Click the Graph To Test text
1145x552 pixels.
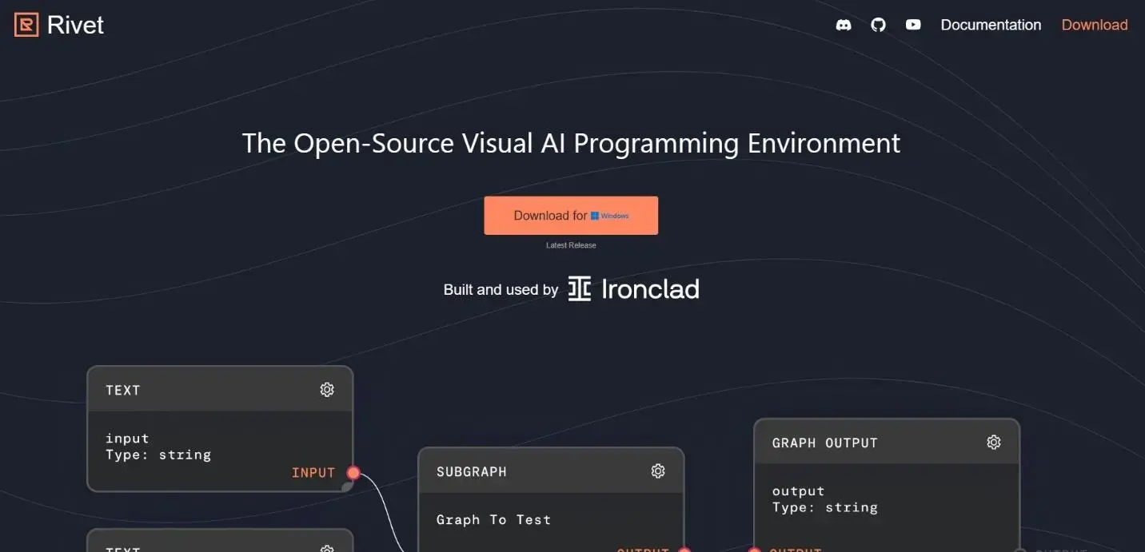click(x=493, y=520)
